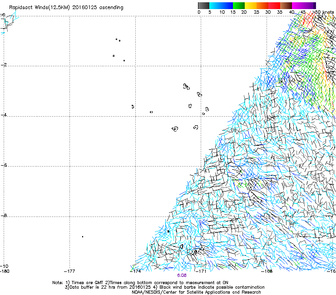This screenshot has height=295, width=336.
Task: Pick the red 30–35 knots legend swatch
Action: [274, 5]
